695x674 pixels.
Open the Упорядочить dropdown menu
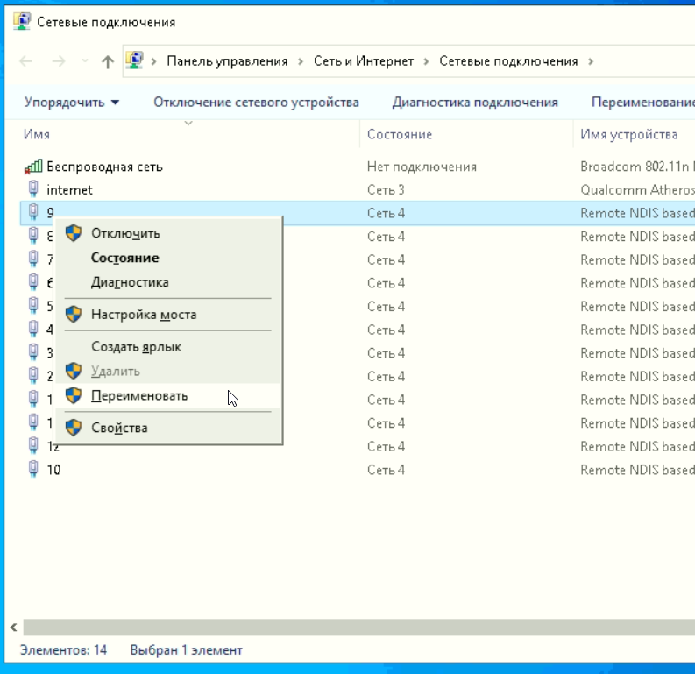71,103
